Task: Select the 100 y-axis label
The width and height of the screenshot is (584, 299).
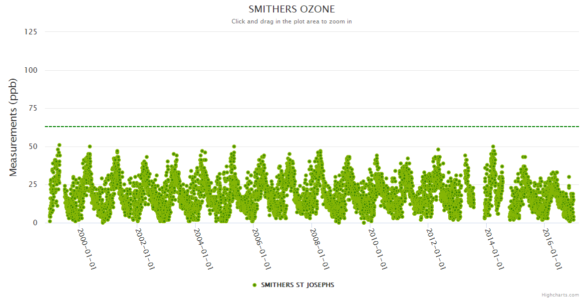Action: [30, 70]
